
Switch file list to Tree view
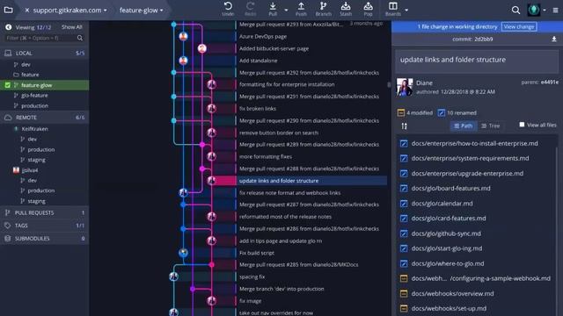pyautogui.click(x=491, y=126)
